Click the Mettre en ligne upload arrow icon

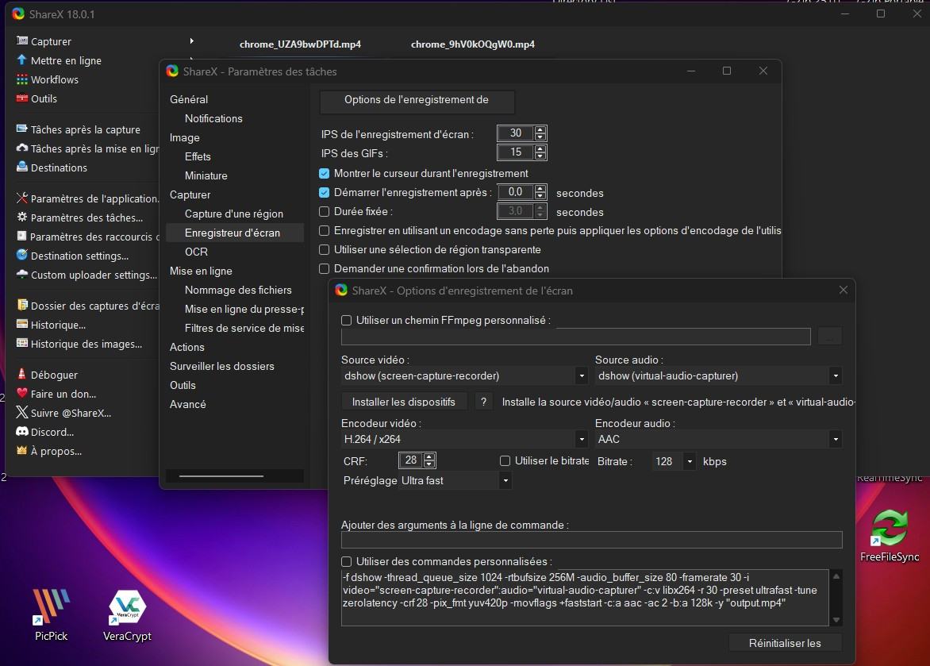[22, 60]
